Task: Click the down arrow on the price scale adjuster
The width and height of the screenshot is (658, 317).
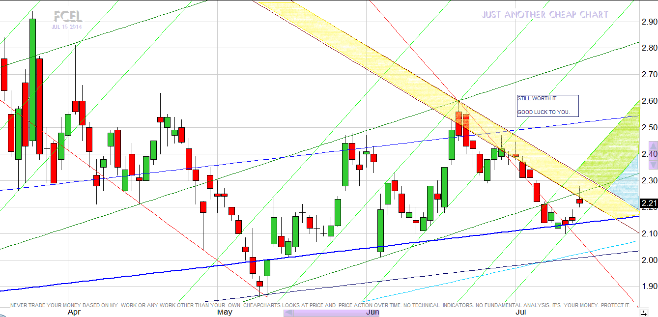Action: coord(653,160)
